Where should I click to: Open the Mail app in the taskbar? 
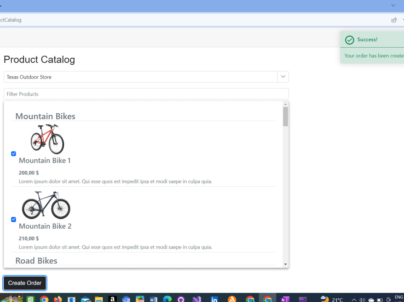point(86,299)
